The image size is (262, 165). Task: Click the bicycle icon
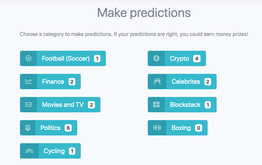point(29,151)
